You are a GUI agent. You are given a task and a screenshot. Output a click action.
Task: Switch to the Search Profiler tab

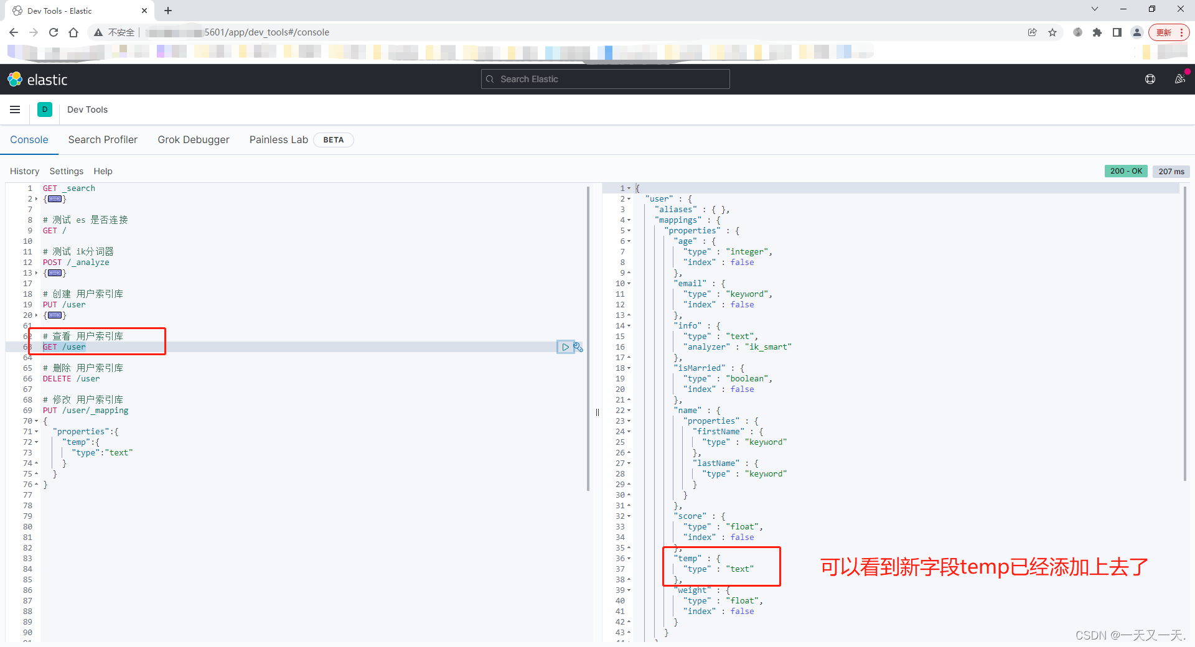(x=103, y=139)
